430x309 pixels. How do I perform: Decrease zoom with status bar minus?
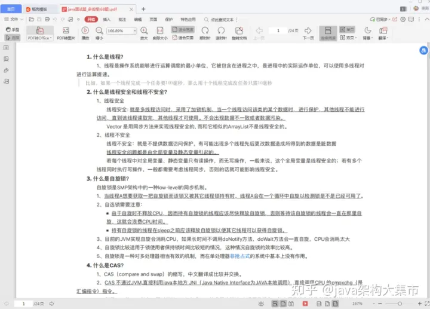click(380, 304)
